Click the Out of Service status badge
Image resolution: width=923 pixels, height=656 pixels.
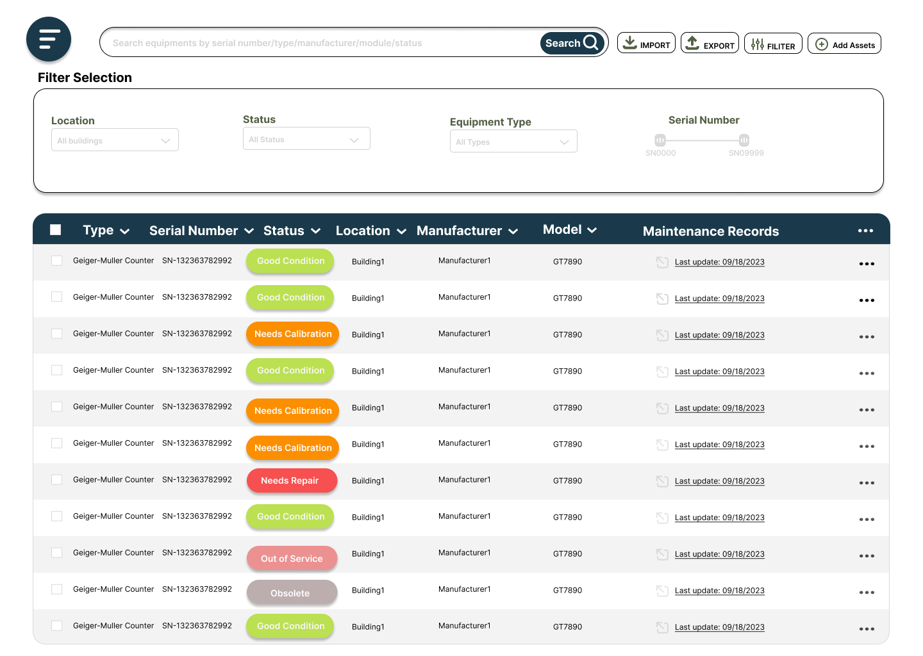(292, 559)
